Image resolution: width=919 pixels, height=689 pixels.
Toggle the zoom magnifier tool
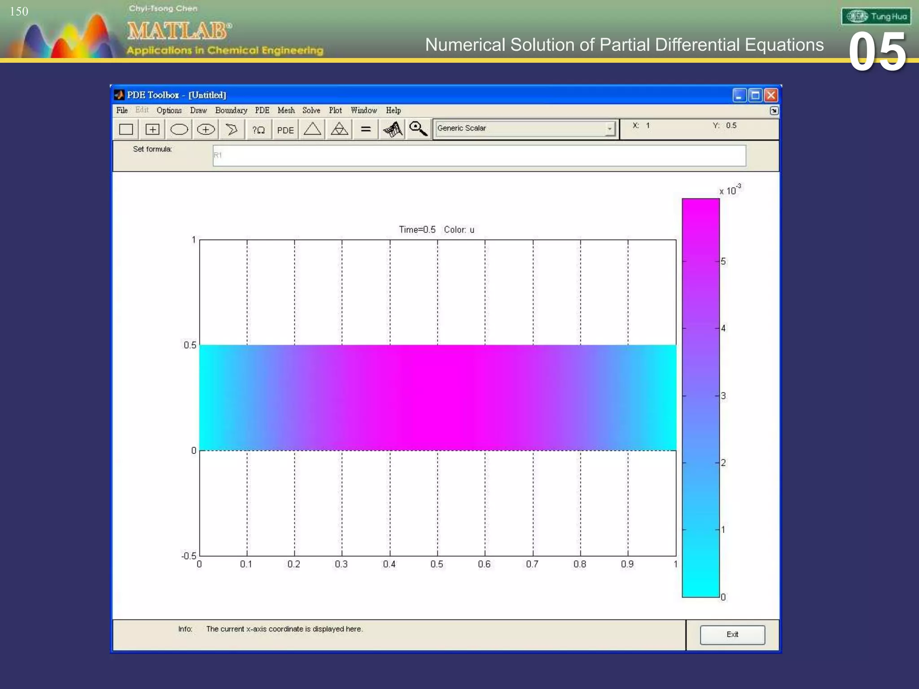pos(419,130)
